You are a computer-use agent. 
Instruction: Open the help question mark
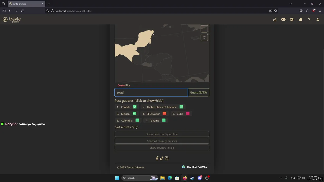(309, 19)
